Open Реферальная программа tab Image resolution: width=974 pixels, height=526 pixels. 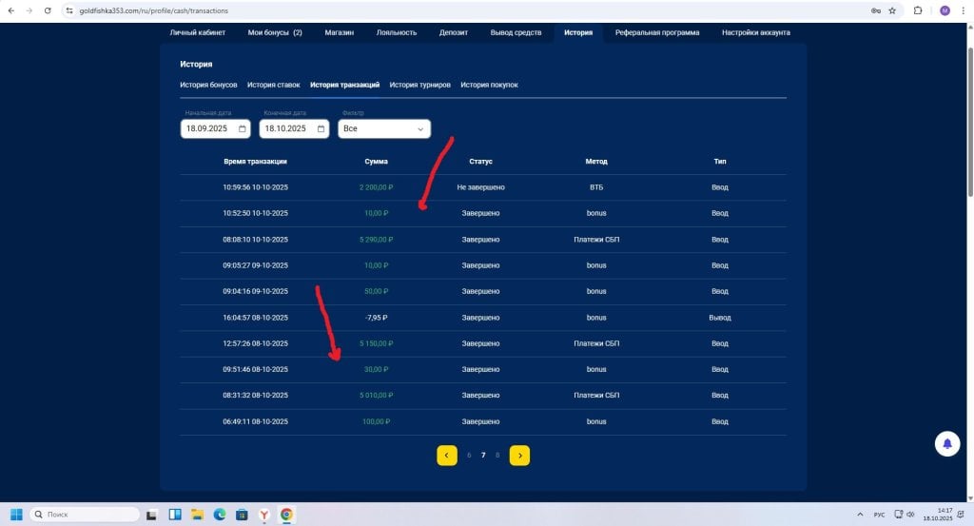pos(657,32)
